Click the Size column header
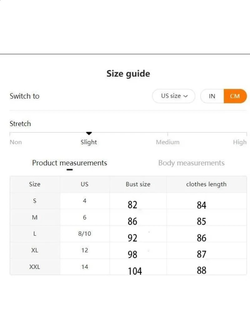The height and width of the screenshot is (334, 250). tap(35, 184)
